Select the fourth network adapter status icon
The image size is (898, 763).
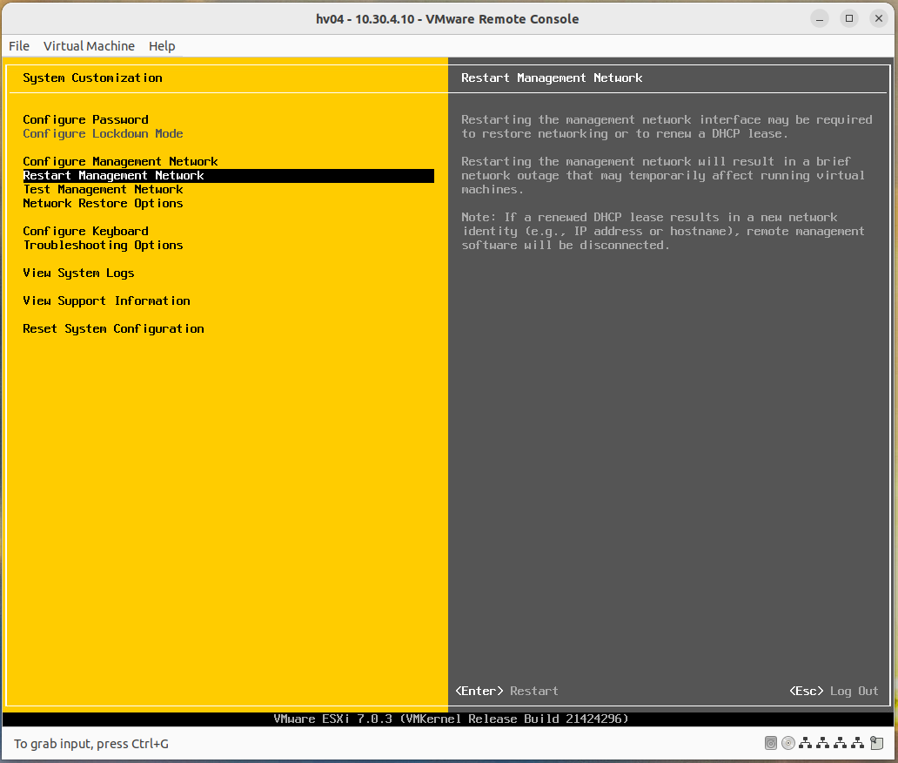pos(858,743)
